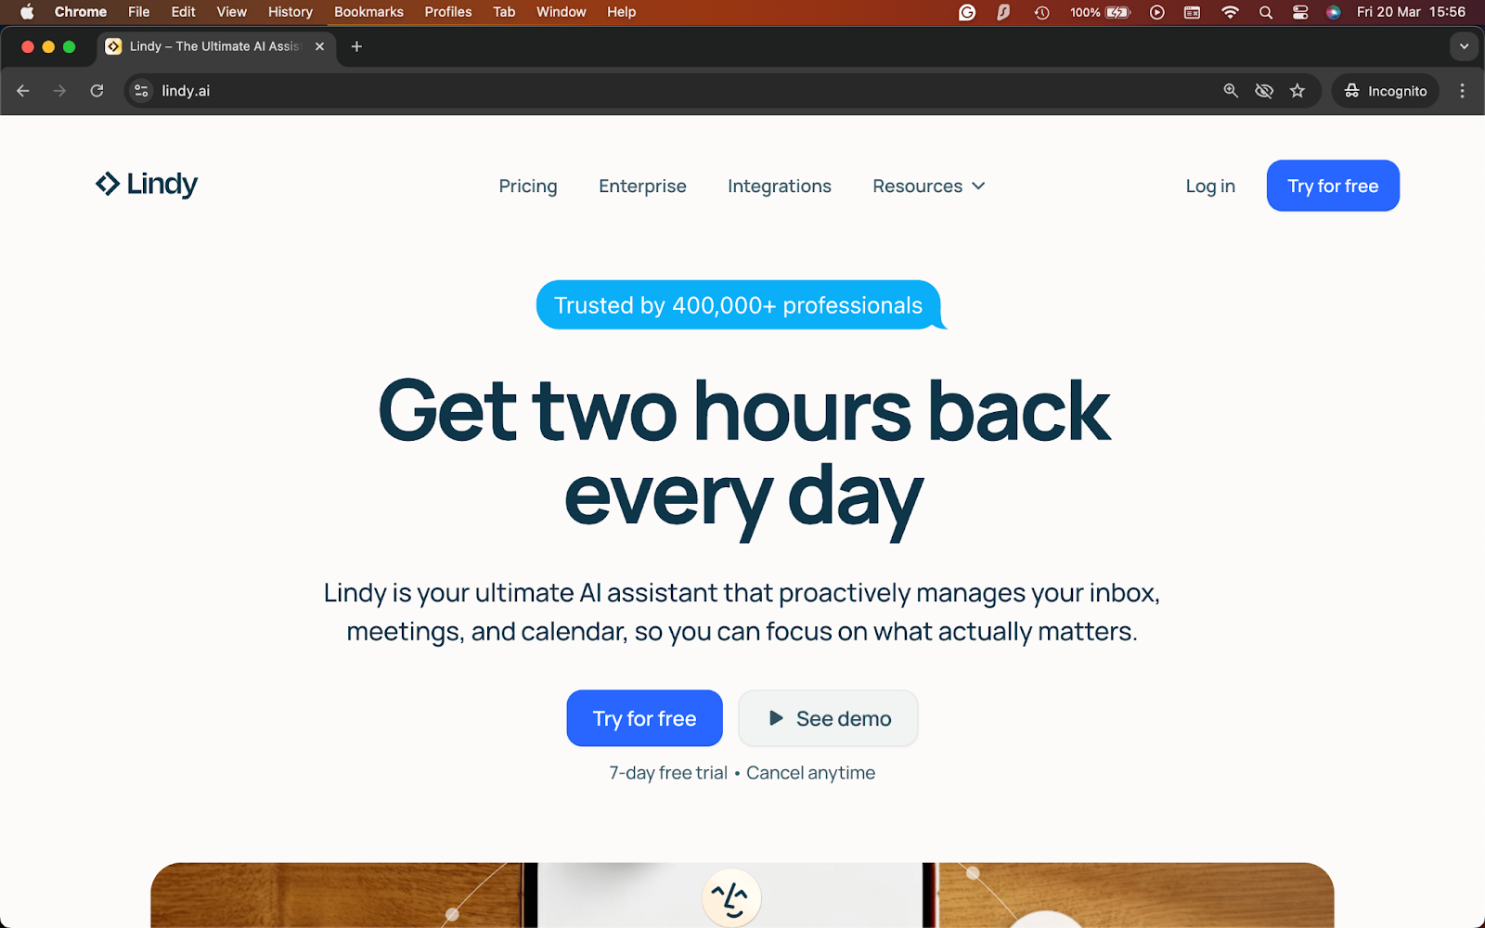This screenshot has width=1485, height=928.
Task: Expand the Resources dropdown menu
Action: point(929,187)
